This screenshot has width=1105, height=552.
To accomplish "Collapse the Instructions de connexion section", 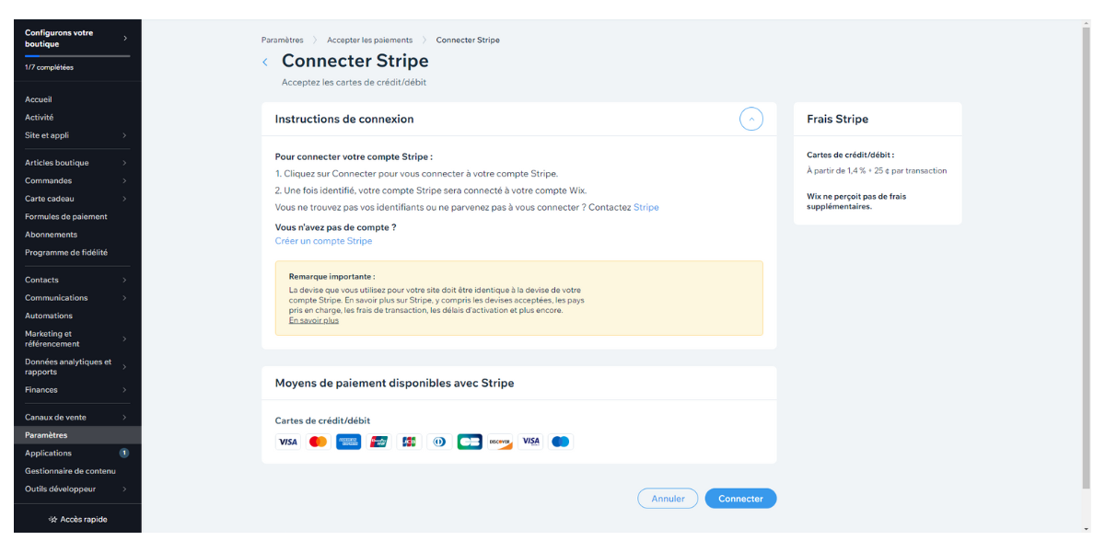I will click(x=751, y=119).
